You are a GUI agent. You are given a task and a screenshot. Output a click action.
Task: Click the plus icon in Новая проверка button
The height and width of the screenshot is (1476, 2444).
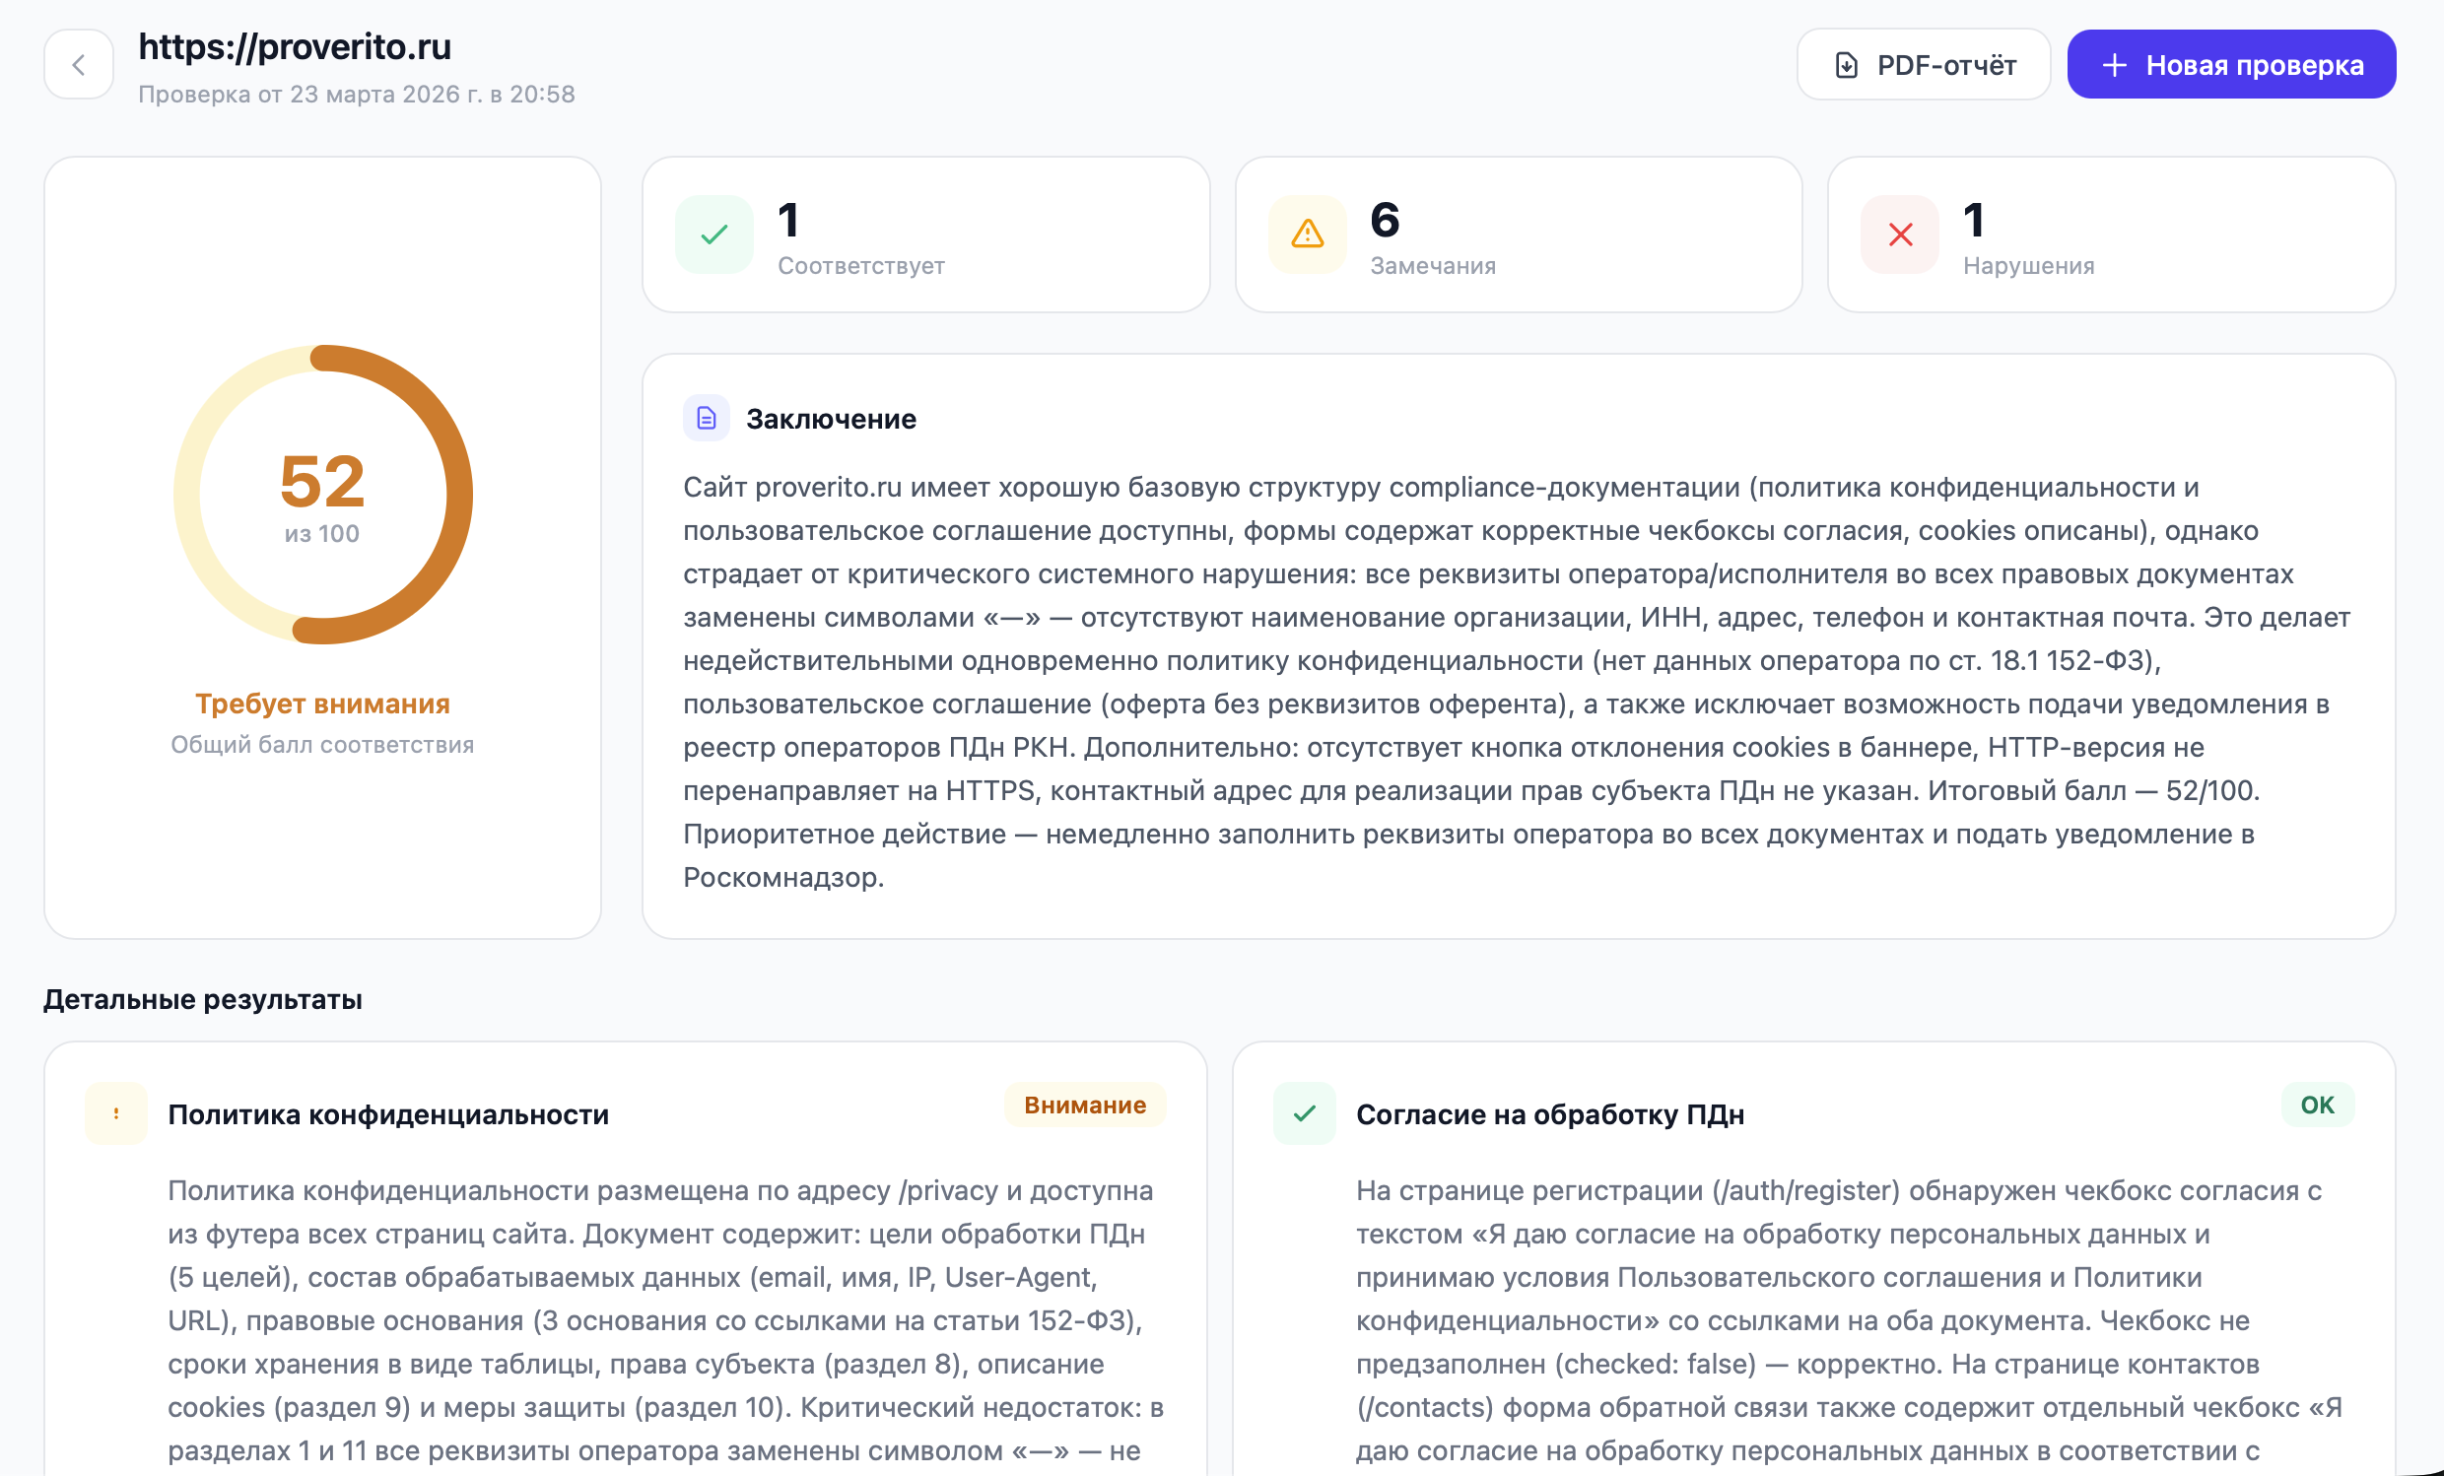point(2117,63)
